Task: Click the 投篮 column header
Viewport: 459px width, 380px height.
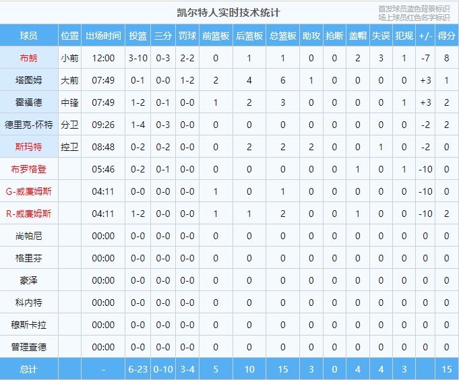Action: click(x=137, y=36)
